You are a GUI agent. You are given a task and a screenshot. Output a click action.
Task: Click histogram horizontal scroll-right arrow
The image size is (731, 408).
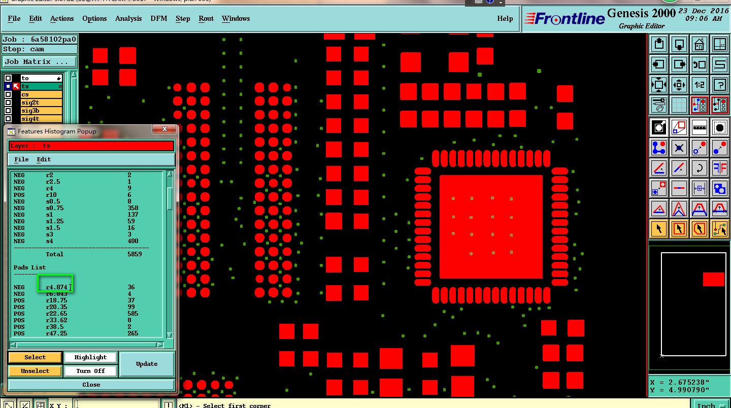(160, 345)
